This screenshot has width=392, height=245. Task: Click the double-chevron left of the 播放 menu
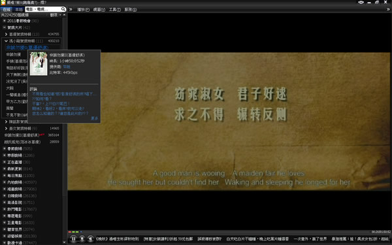click(x=71, y=9)
